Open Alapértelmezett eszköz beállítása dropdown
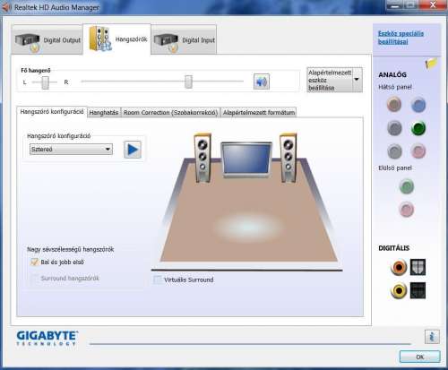The height and width of the screenshot is (370, 448). coord(334,80)
